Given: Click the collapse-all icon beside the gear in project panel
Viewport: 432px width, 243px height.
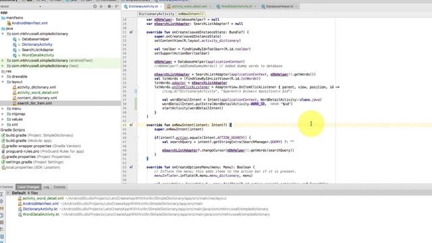Looking at the screenshot, I should pyautogui.click(x=101, y=6).
